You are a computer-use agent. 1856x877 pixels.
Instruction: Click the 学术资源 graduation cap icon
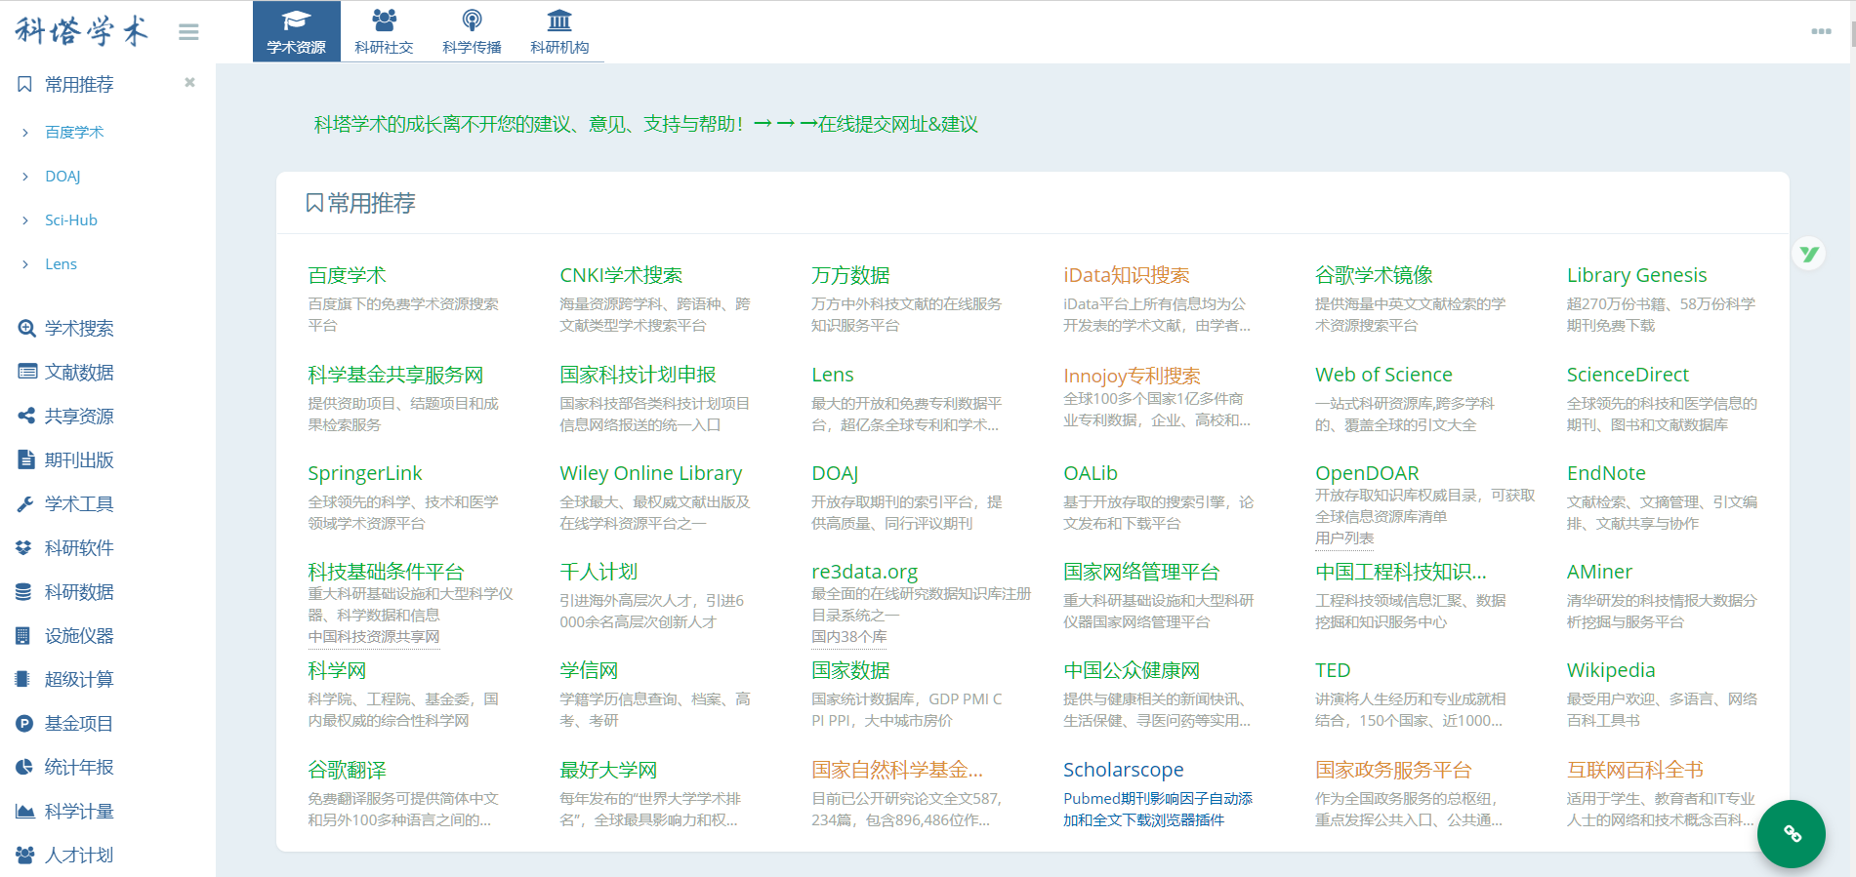297,20
